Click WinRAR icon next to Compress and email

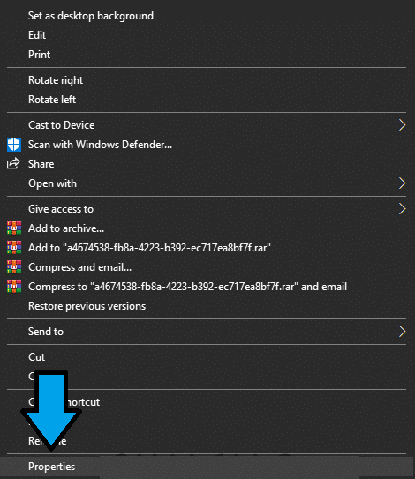click(x=14, y=266)
